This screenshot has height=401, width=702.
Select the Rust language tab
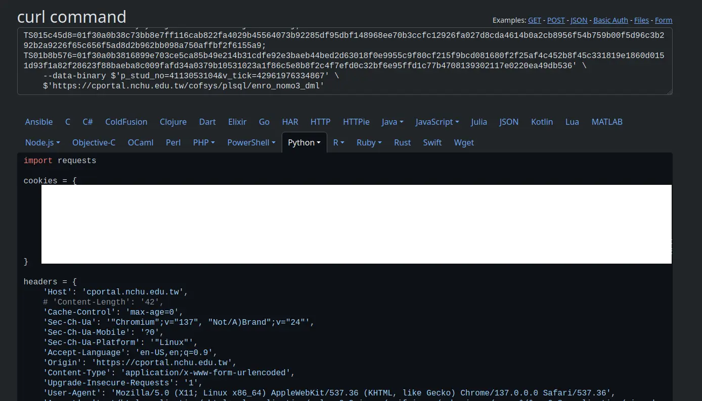(x=402, y=142)
